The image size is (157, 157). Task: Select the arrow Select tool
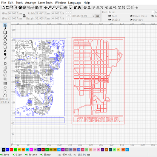tap(5, 25)
